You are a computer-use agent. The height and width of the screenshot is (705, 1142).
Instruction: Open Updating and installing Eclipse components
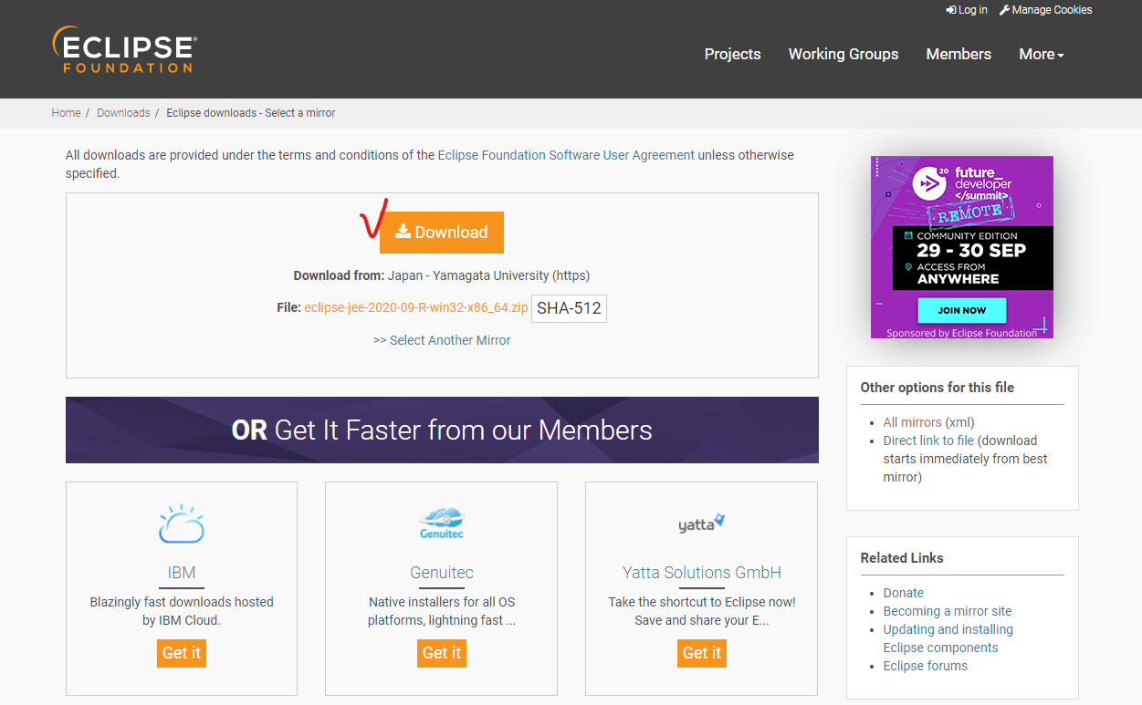pyautogui.click(x=948, y=638)
